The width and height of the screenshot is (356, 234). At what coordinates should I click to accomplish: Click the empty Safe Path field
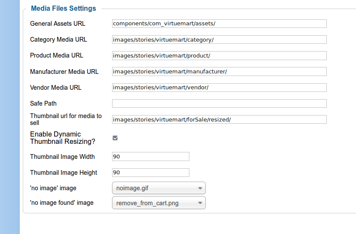click(219, 103)
